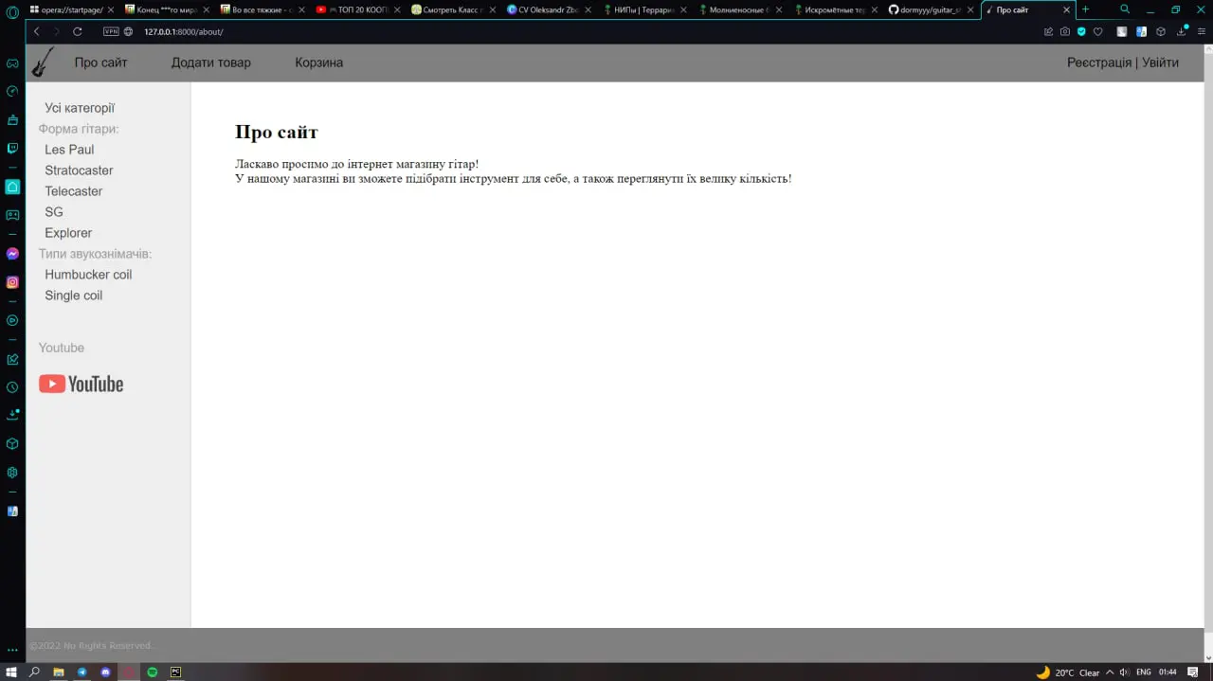Take a snapshot with the camera icon
1213x681 pixels.
click(x=1065, y=31)
